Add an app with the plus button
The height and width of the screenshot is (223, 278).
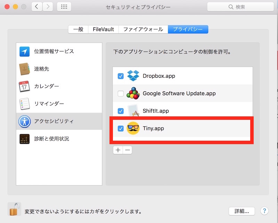coord(118,150)
